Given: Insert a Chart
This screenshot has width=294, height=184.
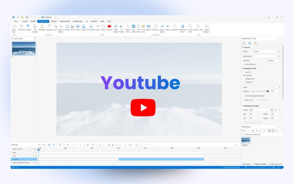Looking at the screenshot, I should point(73,28).
